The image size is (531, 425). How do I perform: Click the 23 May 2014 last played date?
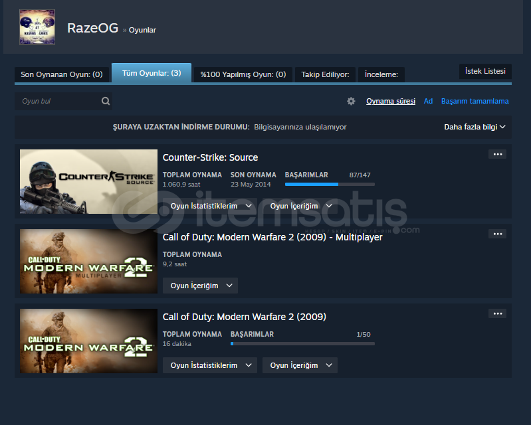click(251, 185)
